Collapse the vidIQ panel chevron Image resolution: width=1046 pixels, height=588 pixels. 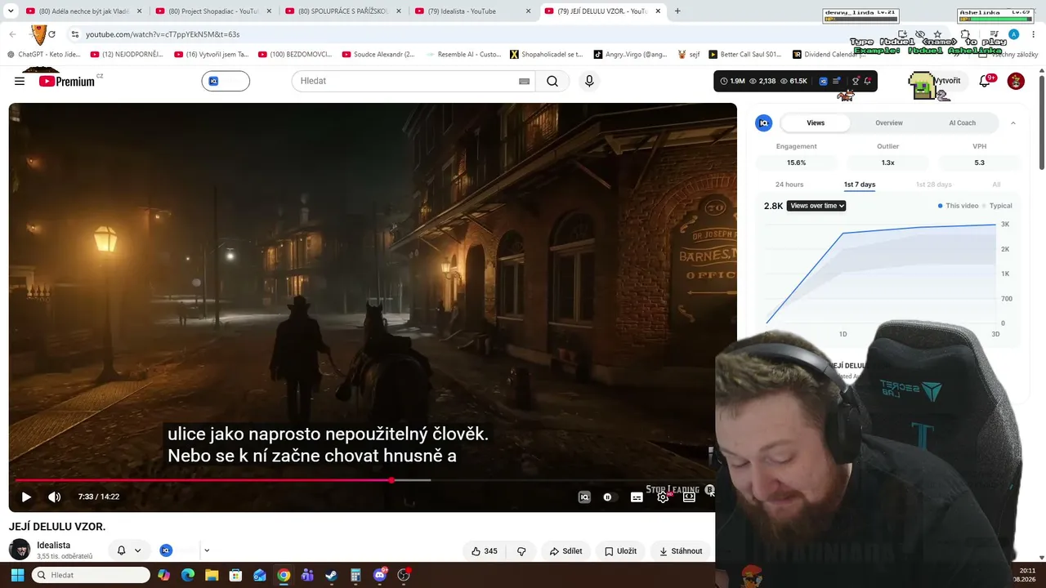tap(1013, 122)
